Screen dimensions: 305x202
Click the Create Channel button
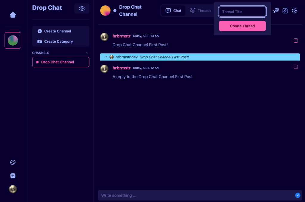pyautogui.click(x=58, y=31)
